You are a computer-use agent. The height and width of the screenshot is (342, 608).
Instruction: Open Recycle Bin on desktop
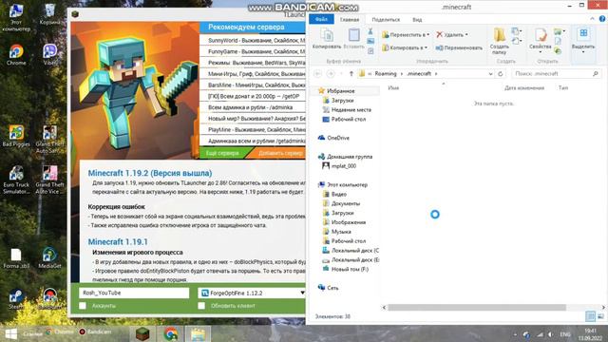(x=50, y=14)
